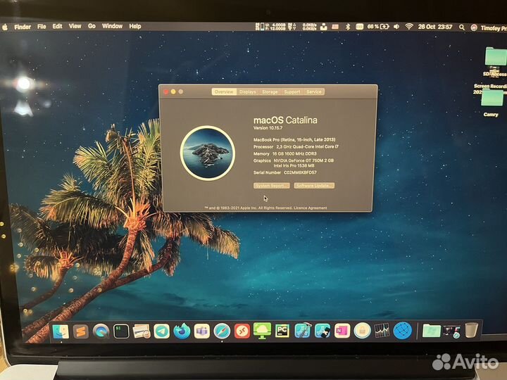Viewport: 507px width, 380px height.
Task: Click the 16 GB 1600 MHz DDR3 text
Action: pyautogui.click(x=294, y=154)
